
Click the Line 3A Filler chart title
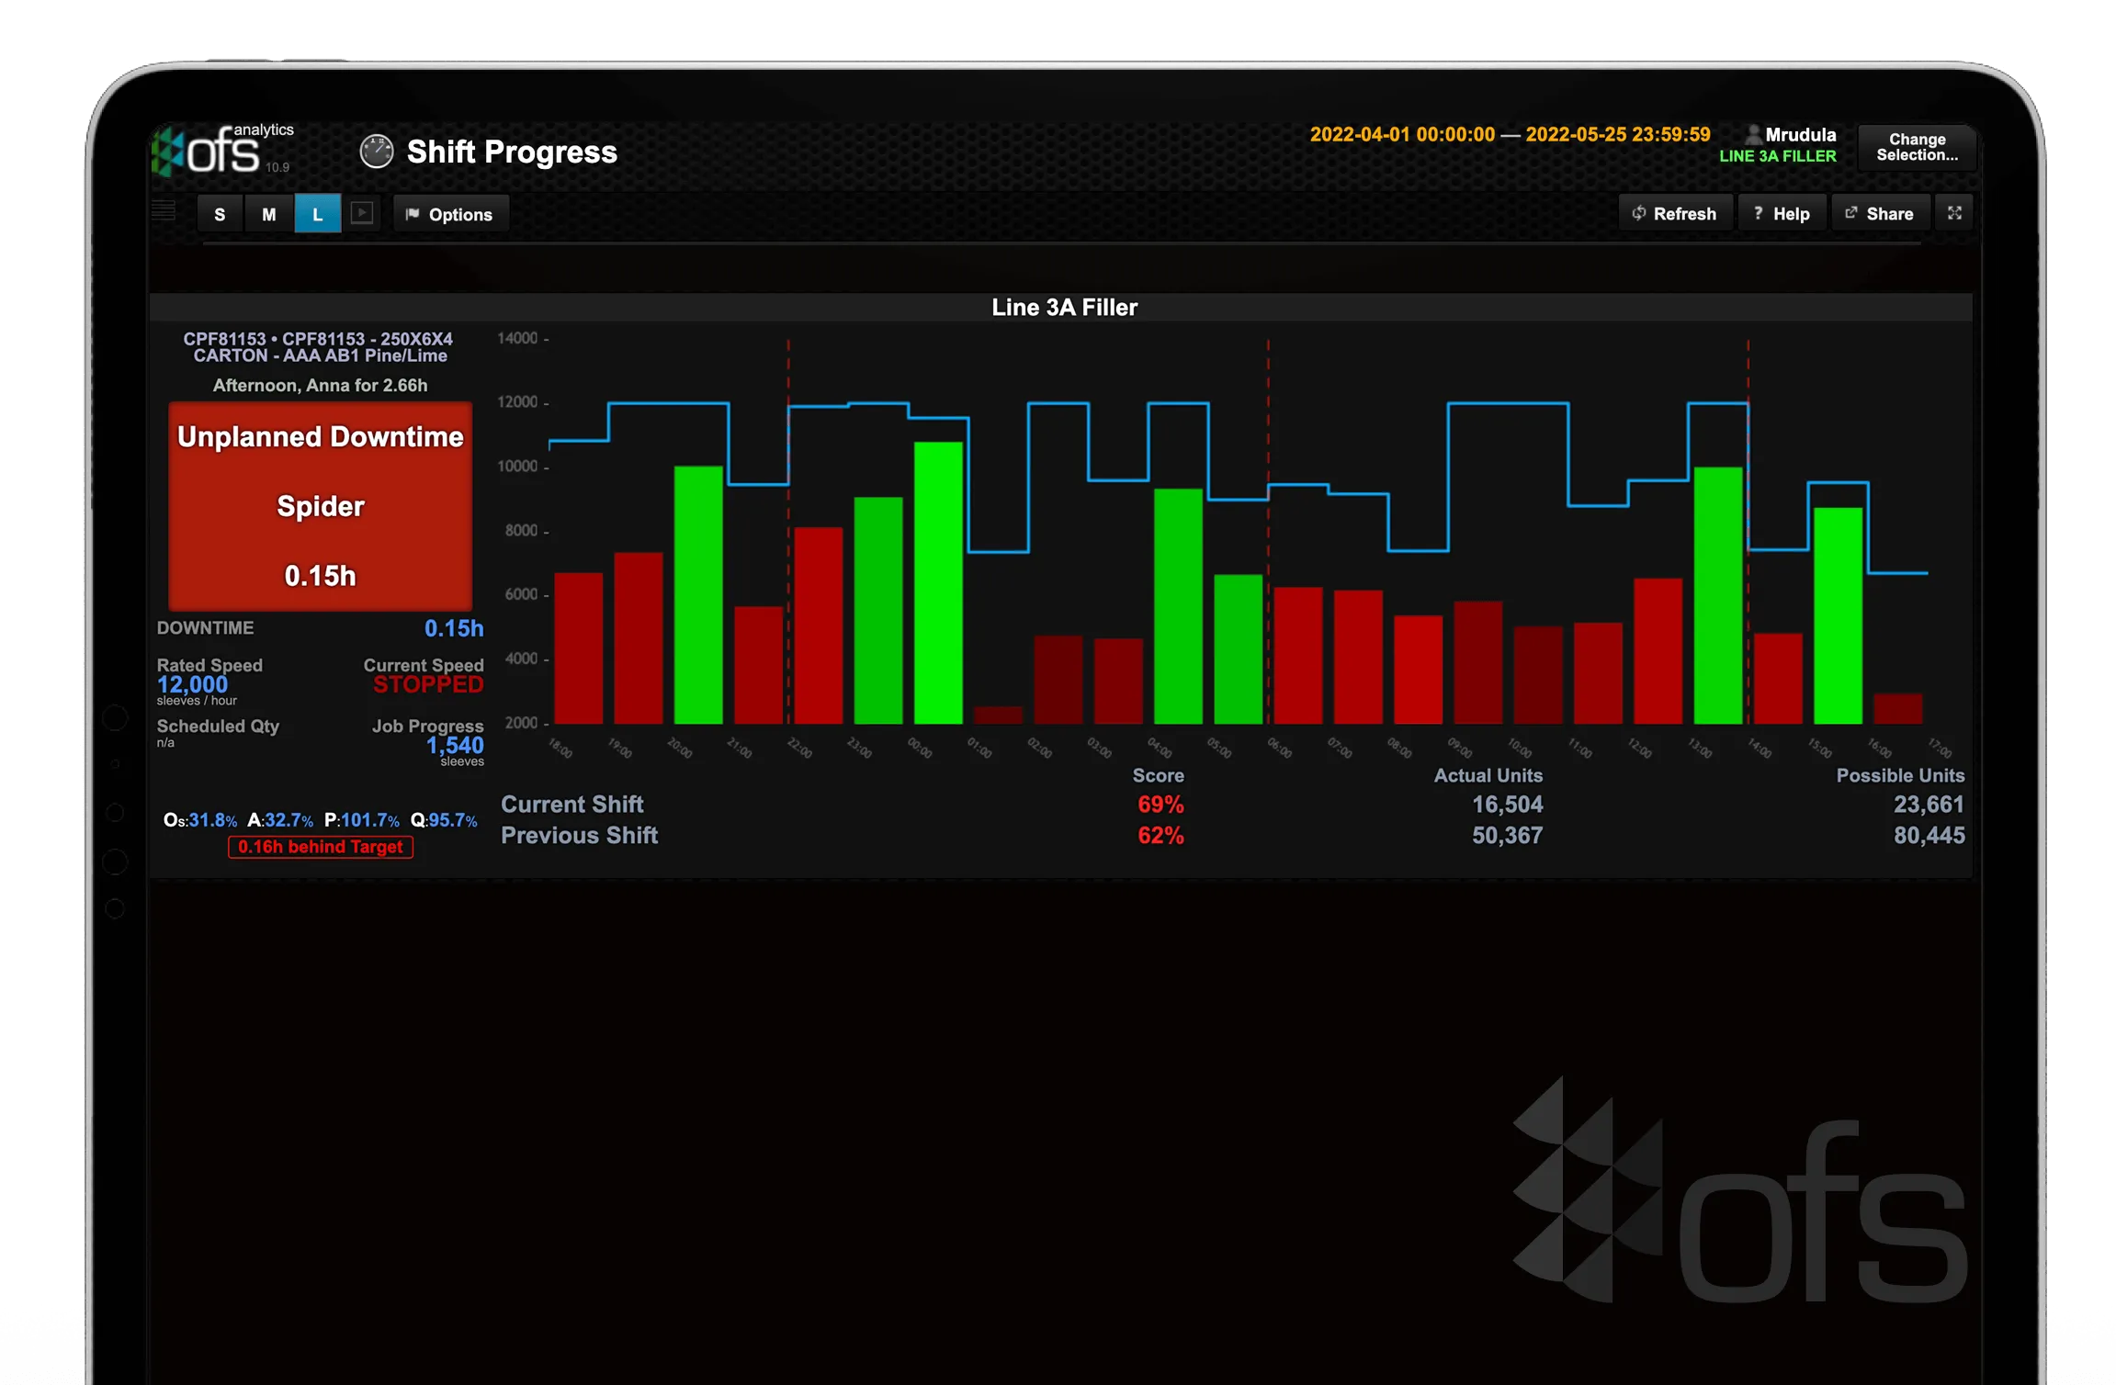1063,308
